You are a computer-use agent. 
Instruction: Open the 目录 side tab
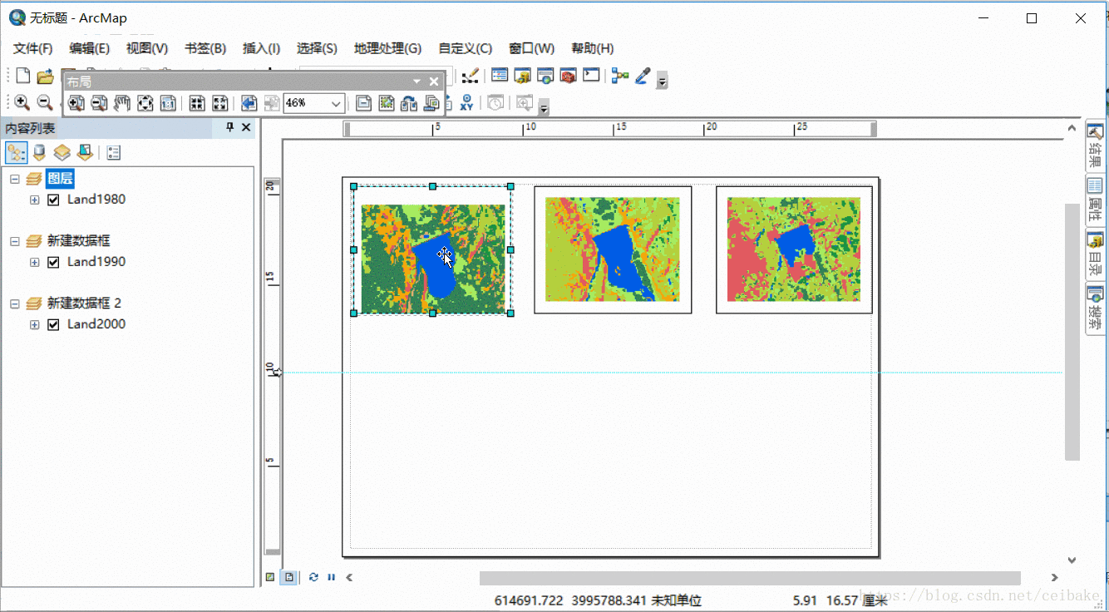1096,254
